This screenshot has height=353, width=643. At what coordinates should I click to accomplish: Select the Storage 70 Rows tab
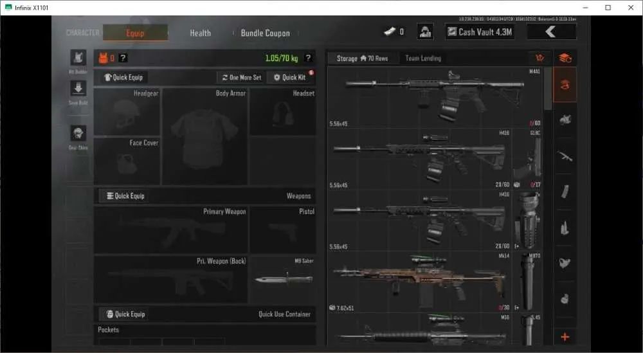(x=363, y=59)
